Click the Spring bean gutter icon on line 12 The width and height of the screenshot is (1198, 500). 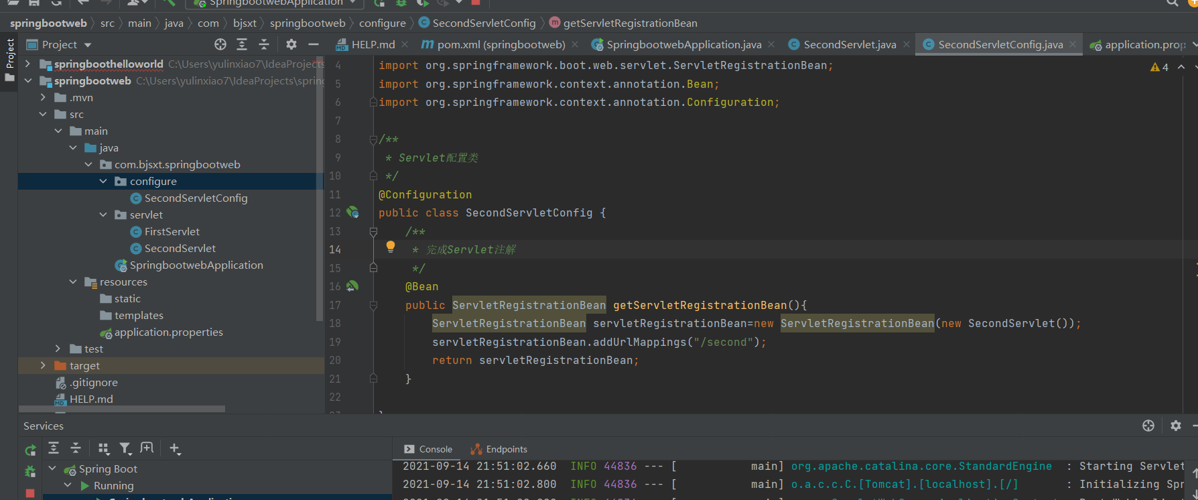point(352,212)
